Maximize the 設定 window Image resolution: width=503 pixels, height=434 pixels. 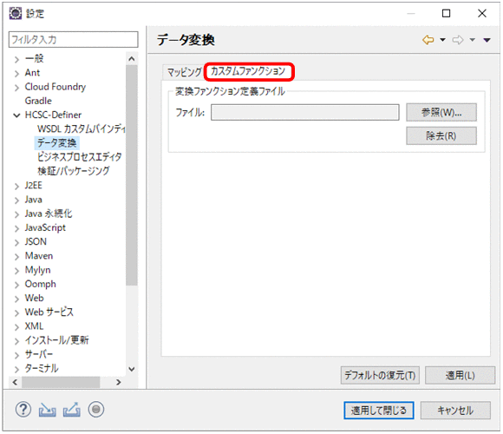pos(447,14)
